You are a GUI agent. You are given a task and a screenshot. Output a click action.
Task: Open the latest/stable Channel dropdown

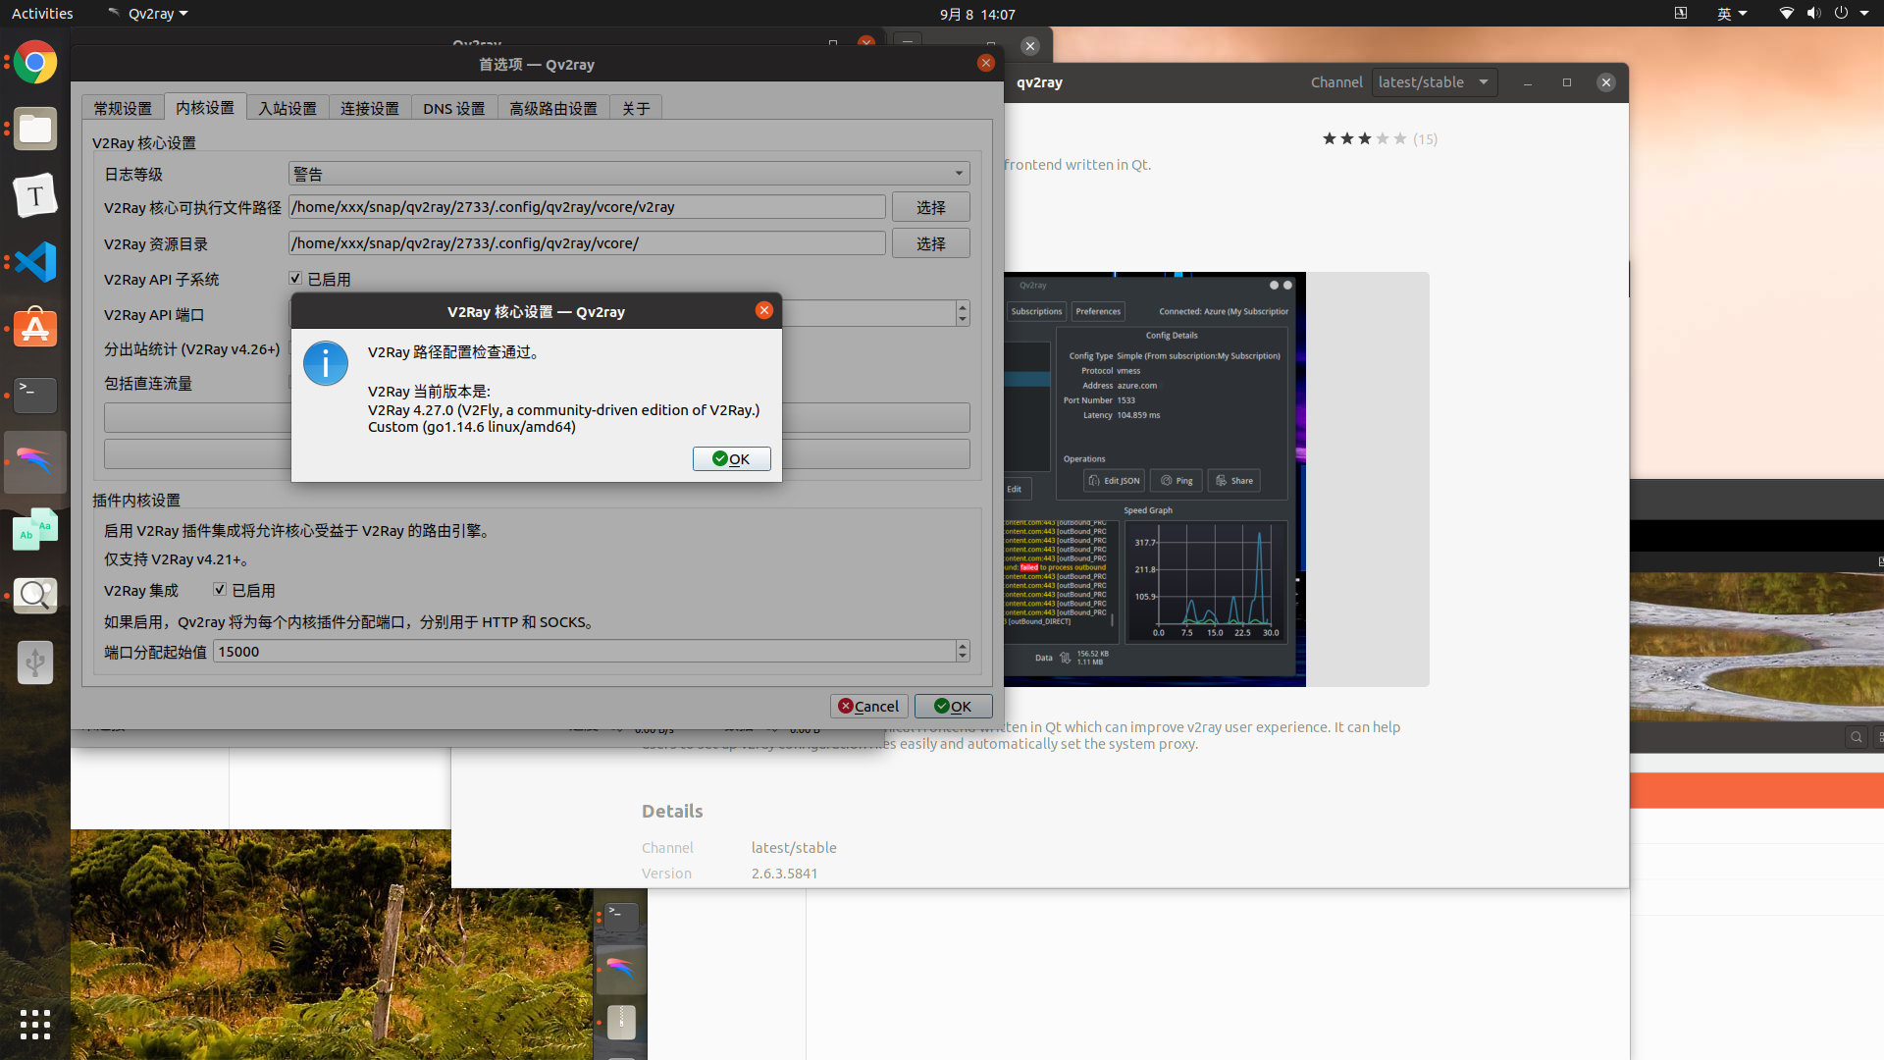click(1434, 81)
